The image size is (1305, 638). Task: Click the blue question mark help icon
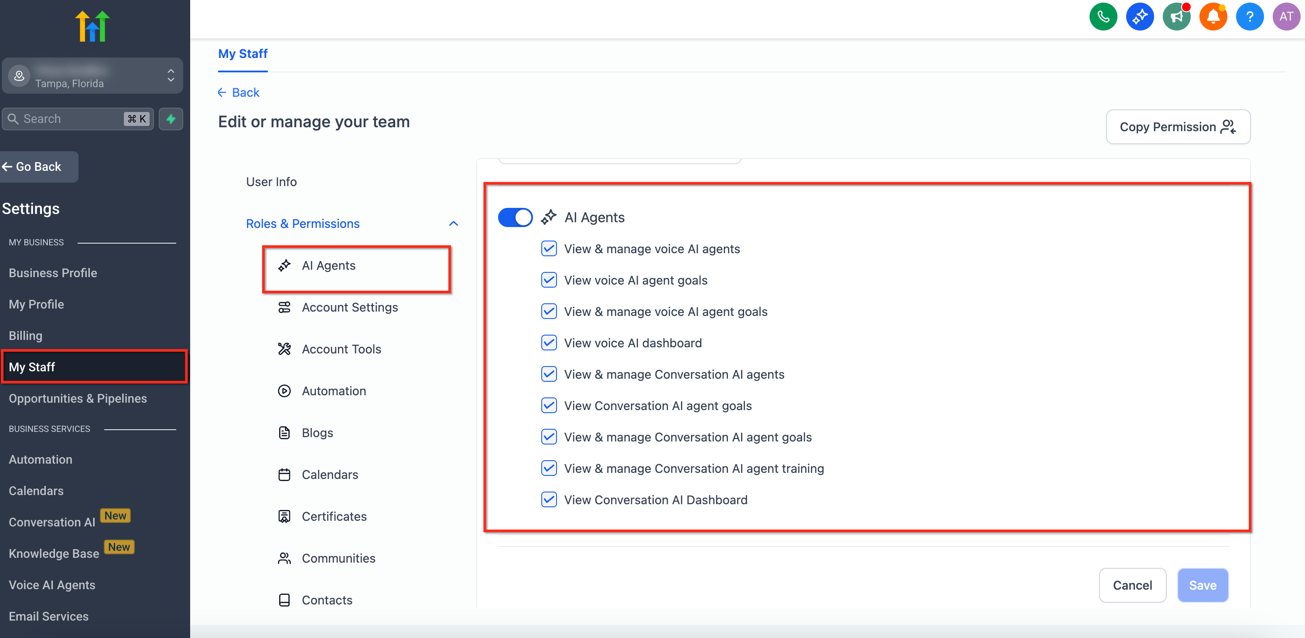tap(1249, 17)
